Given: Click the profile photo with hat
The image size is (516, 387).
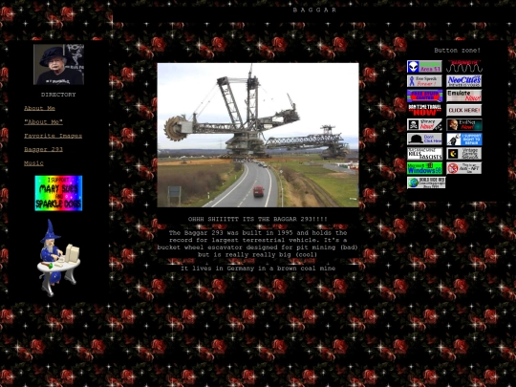Looking at the screenshot, I should (59, 65).
